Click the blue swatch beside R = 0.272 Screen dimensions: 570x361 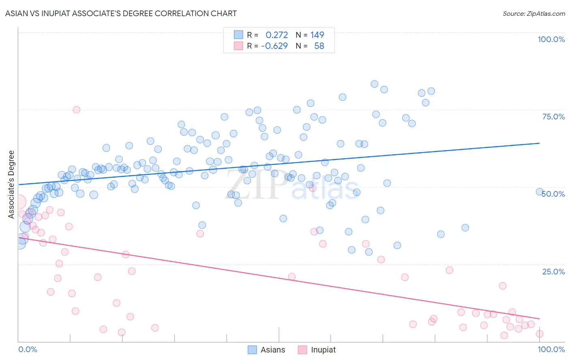point(238,35)
